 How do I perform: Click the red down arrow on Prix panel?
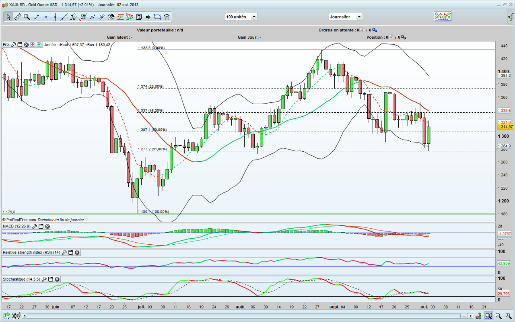(x=33, y=45)
